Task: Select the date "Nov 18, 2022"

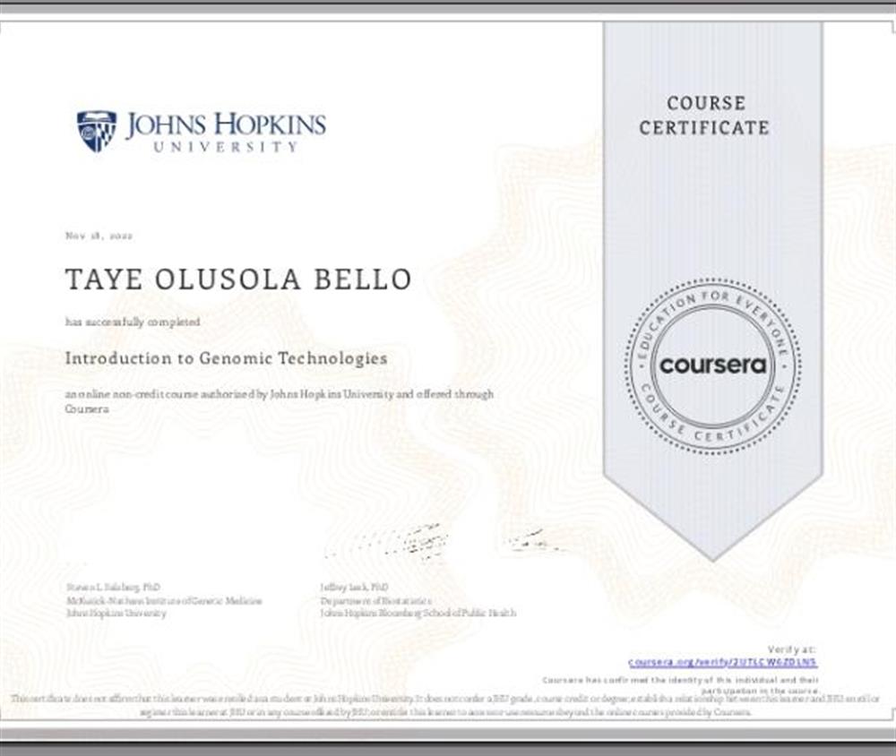Action: (x=99, y=236)
